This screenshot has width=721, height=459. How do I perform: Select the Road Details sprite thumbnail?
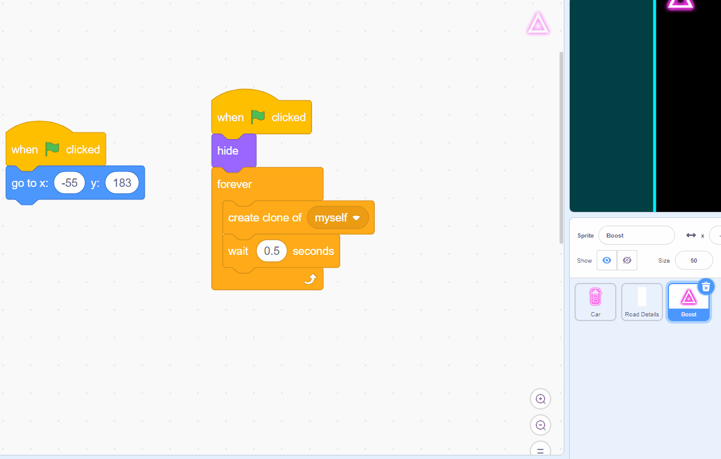[642, 302]
